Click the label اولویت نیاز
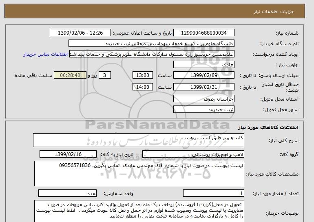314x222 pixels. click(287, 65)
